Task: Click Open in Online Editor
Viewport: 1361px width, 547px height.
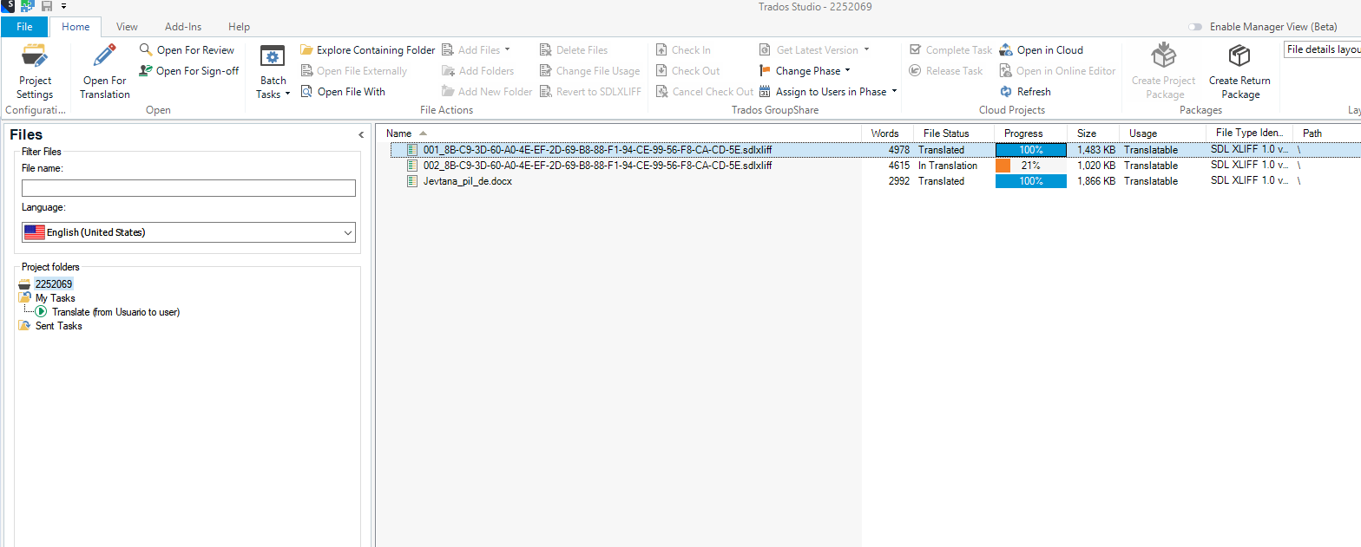Action: [1057, 71]
